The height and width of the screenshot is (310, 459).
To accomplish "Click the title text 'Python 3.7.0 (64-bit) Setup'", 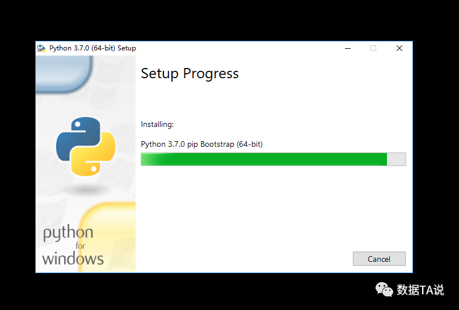I will [x=92, y=48].
